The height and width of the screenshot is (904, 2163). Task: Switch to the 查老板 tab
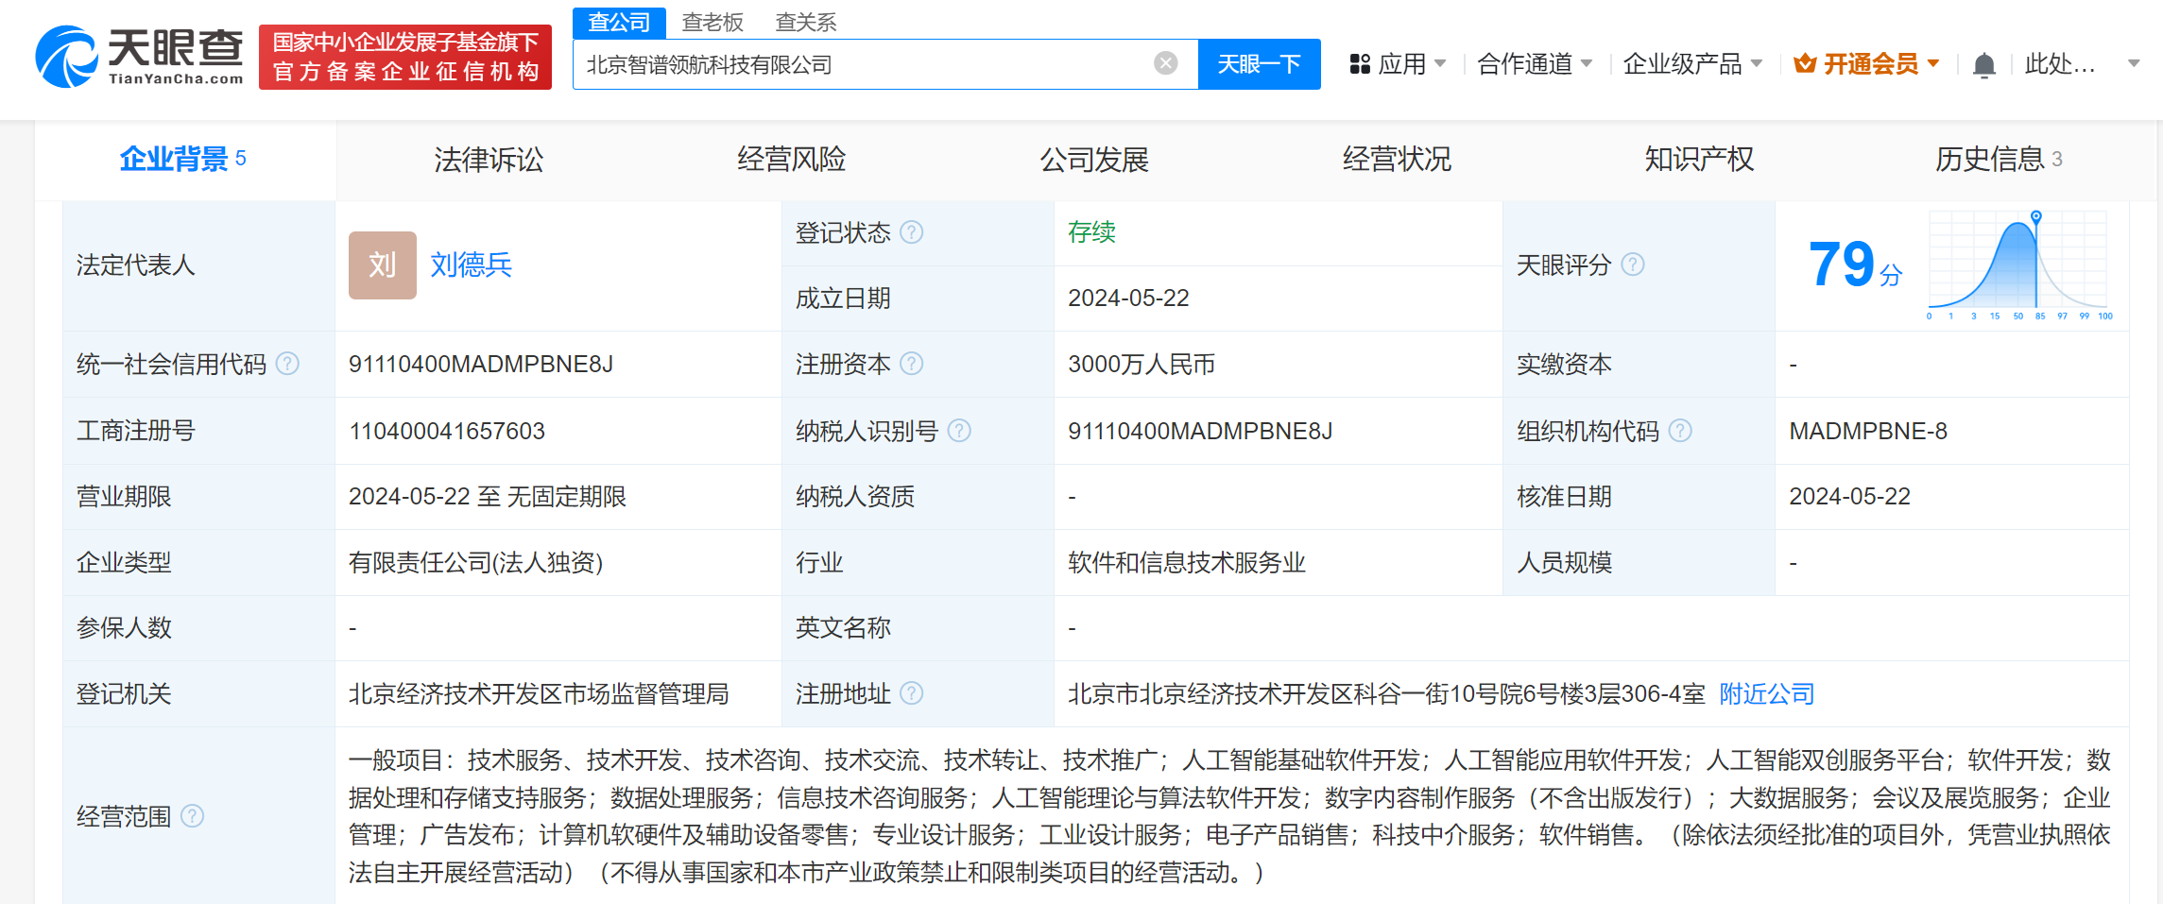[x=711, y=21]
